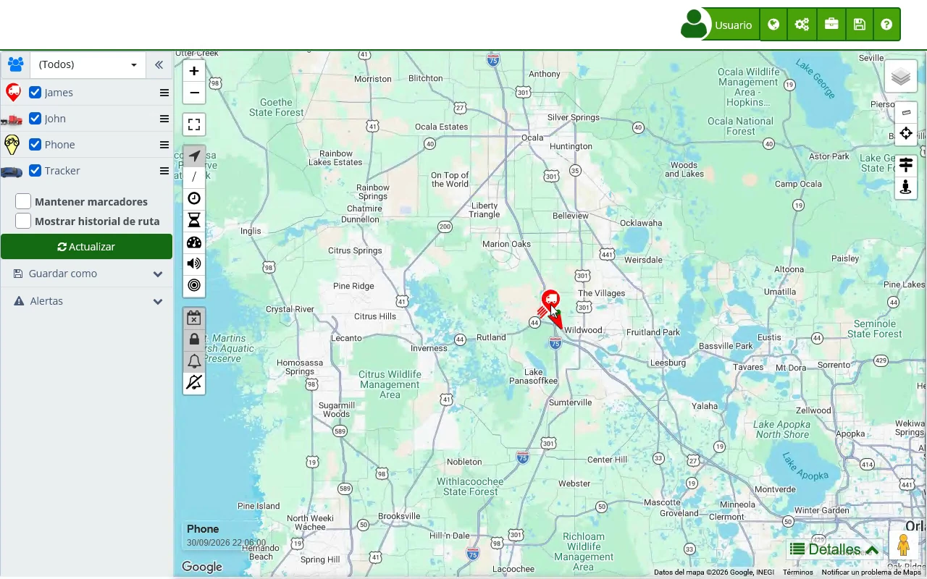
Task: Click the briefcase tools icon
Action: click(x=831, y=25)
